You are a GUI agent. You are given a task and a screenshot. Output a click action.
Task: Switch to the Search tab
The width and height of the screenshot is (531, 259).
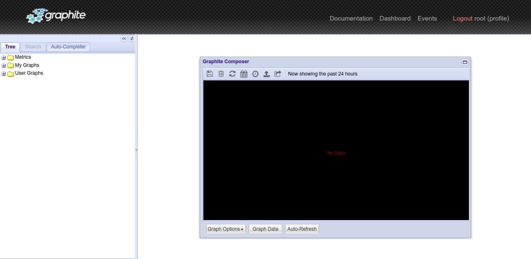[x=33, y=47]
